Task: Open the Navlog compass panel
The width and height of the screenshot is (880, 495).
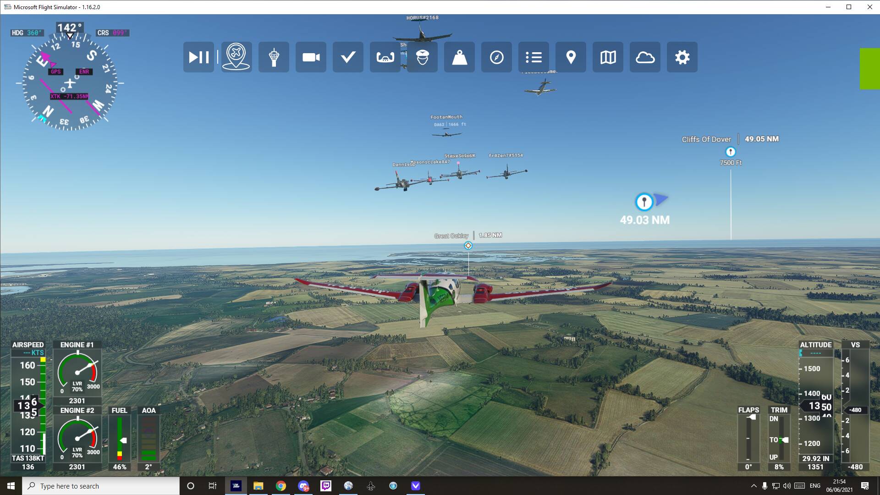Action: click(x=496, y=57)
